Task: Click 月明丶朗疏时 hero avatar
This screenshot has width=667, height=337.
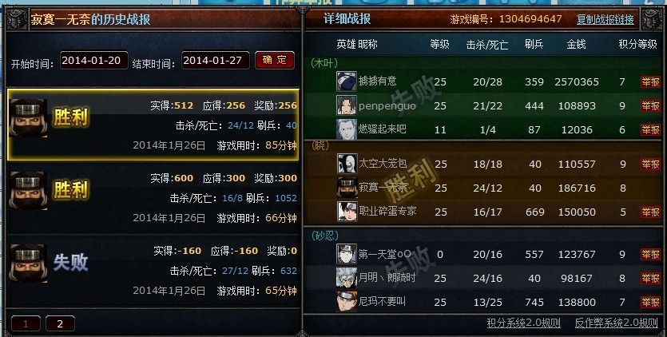Action: pyautogui.click(x=346, y=278)
